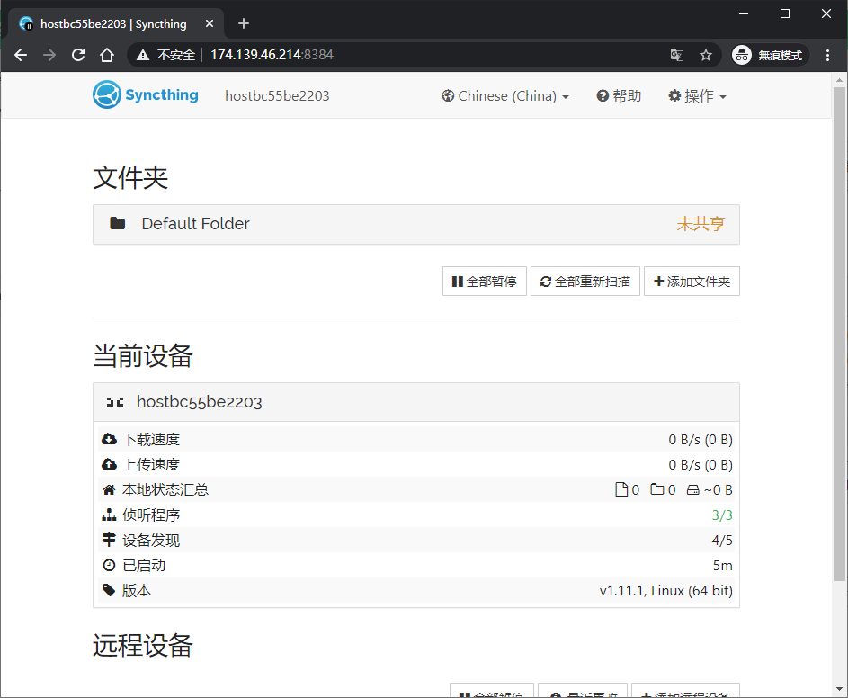Rescan all folders with 全部重新扫描
This screenshot has height=698, width=848.
pyautogui.click(x=585, y=282)
